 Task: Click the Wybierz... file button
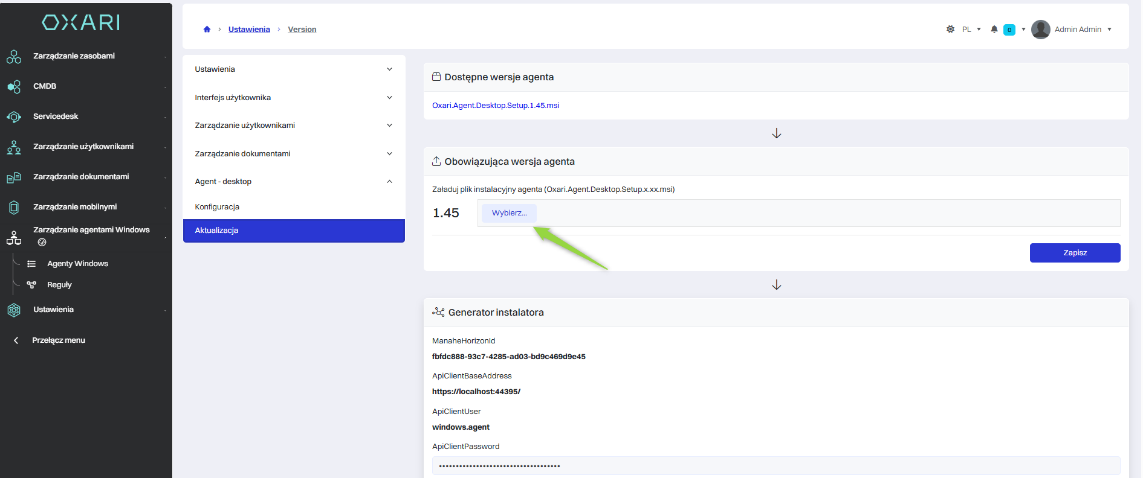coord(509,213)
